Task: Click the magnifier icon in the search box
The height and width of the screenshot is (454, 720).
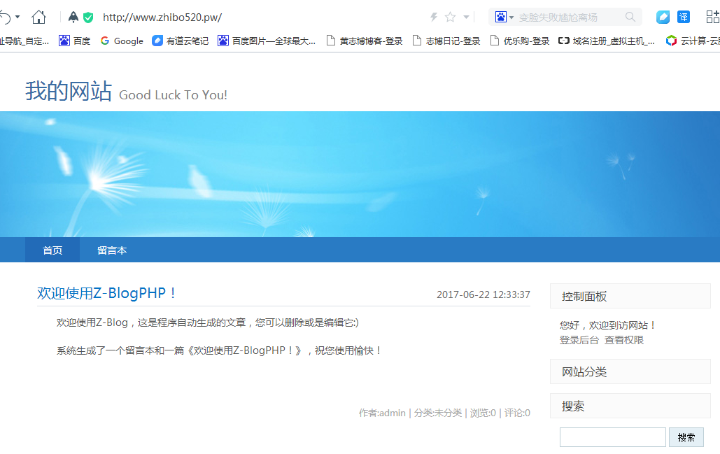Action: (629, 17)
